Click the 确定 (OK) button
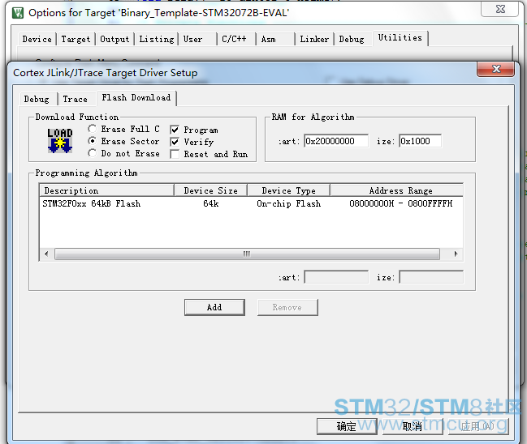Screen dimensions: 527x444 pyautogui.click(x=347, y=426)
